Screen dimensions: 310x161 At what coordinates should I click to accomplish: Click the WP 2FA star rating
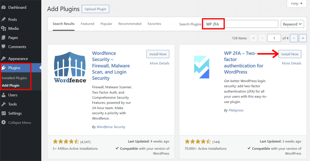[x=198, y=141]
